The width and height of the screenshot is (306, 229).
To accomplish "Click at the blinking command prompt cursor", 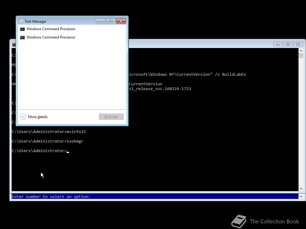I will pyautogui.click(x=68, y=151).
